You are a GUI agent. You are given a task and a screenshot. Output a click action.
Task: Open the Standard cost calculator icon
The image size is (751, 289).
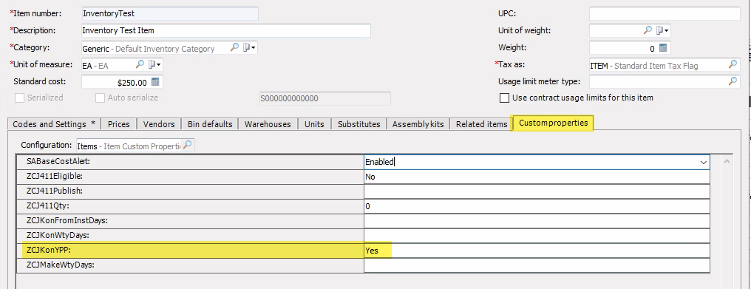click(x=156, y=82)
